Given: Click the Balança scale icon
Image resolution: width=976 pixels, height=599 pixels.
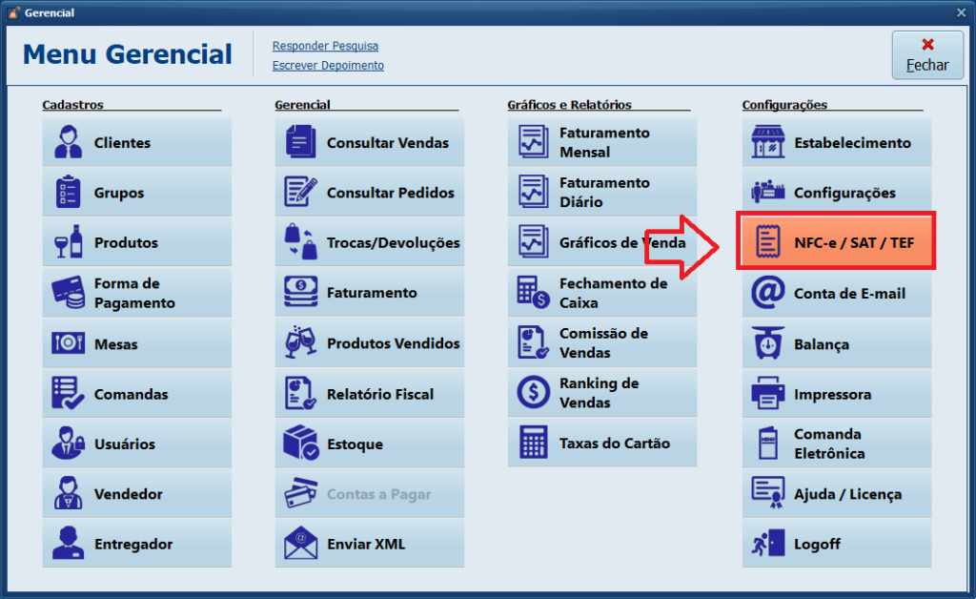Looking at the screenshot, I should coord(767,343).
